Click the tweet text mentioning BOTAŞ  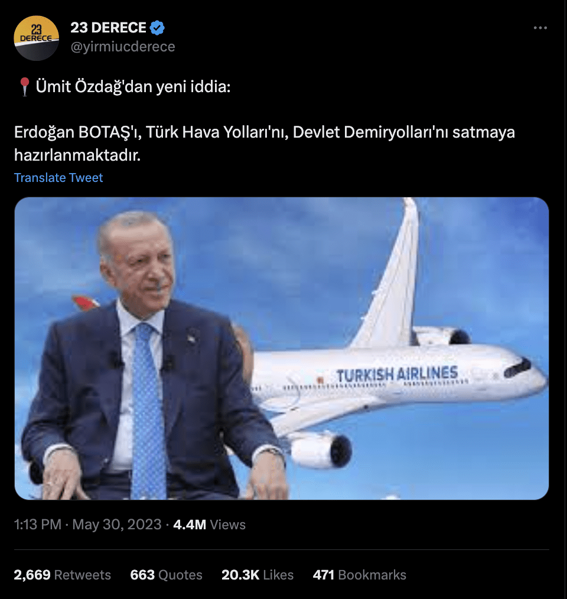point(265,144)
